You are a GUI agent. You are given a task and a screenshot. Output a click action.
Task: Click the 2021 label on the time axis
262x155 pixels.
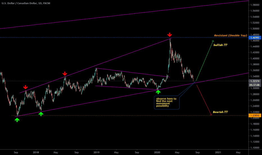218,152
